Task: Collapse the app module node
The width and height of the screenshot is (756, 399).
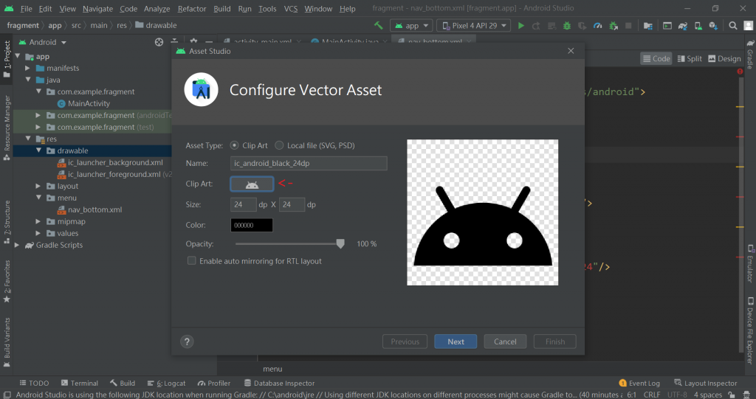Action: click(x=18, y=56)
